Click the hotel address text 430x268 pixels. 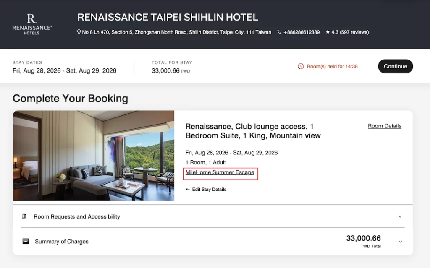click(177, 32)
